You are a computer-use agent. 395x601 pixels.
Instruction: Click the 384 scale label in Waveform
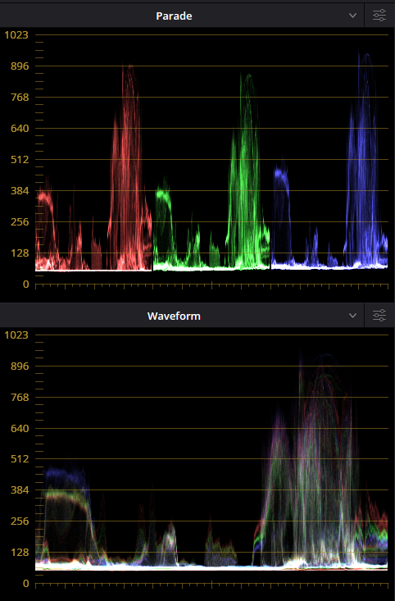click(20, 489)
